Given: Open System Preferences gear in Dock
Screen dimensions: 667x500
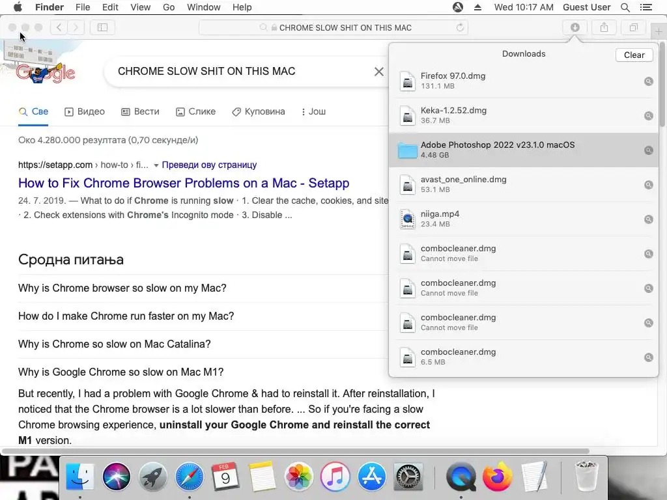Looking at the screenshot, I should click(x=408, y=476).
